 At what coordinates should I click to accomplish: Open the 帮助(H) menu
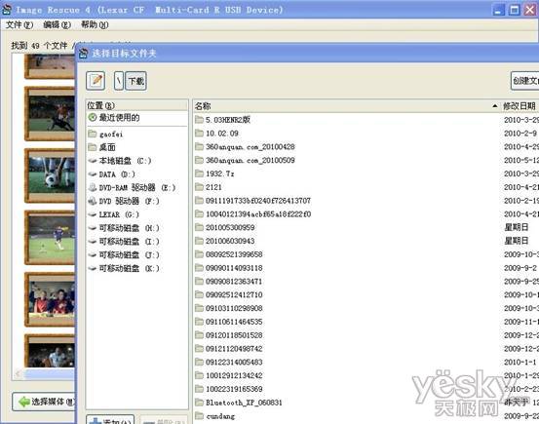click(x=95, y=24)
